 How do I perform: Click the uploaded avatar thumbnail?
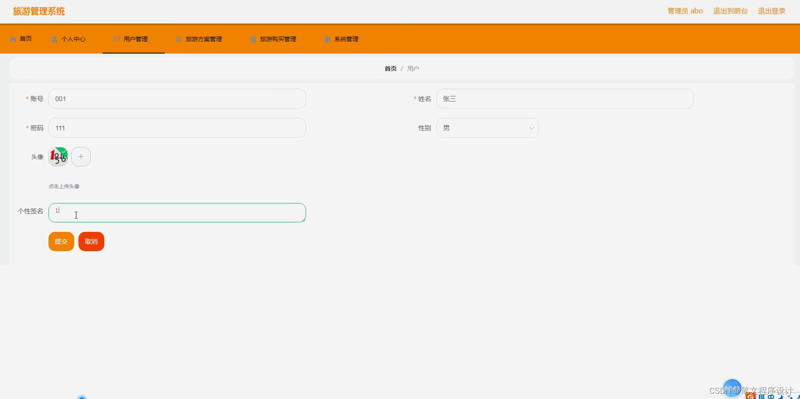58,156
